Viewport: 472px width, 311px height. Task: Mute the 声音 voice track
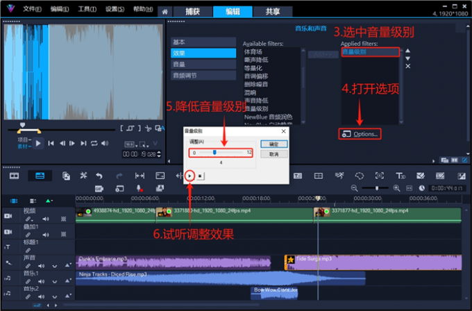41,266
